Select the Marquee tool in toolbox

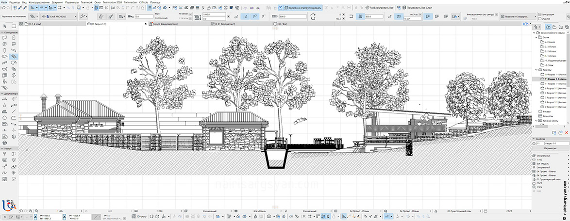[x=14, y=26]
